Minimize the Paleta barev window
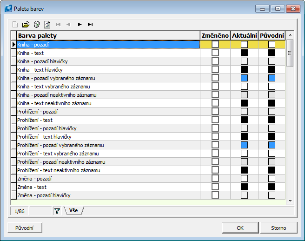The image size is (305, 241). point(262,8)
